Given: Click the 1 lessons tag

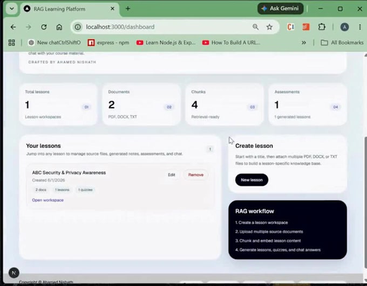Looking at the screenshot, I should point(62,190).
